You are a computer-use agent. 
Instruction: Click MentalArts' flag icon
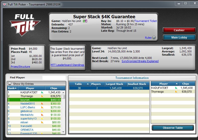42,115
